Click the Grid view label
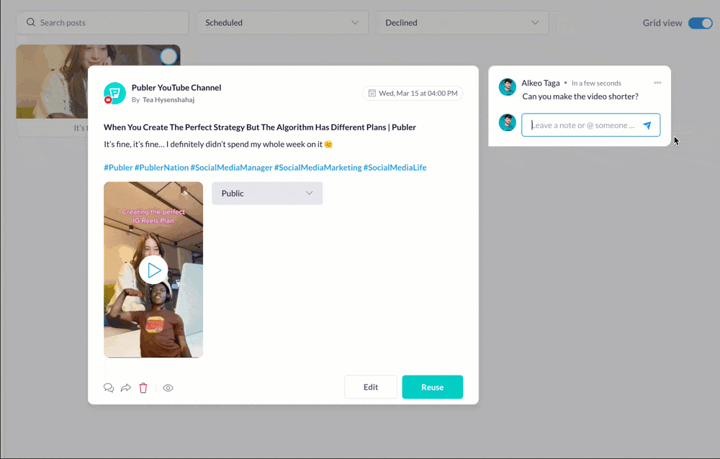Image resolution: width=720 pixels, height=459 pixels. tap(662, 23)
